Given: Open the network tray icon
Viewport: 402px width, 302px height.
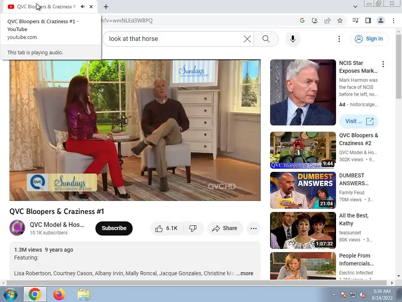Looking at the screenshot, I should (x=353, y=295).
